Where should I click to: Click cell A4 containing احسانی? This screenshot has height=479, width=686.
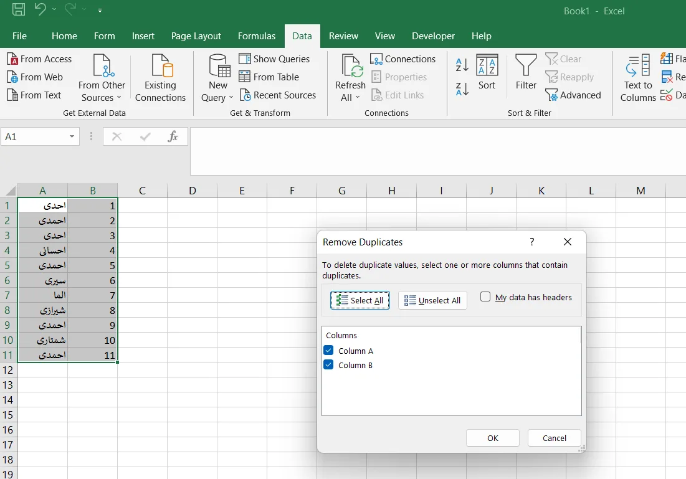point(42,250)
